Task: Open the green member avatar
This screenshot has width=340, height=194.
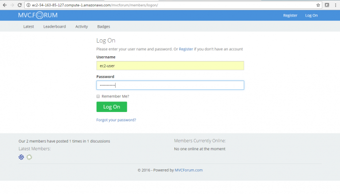Action: pos(30,157)
